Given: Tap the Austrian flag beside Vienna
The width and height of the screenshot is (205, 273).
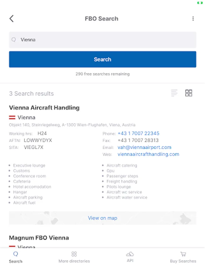Looking at the screenshot, I should [x=12, y=117].
